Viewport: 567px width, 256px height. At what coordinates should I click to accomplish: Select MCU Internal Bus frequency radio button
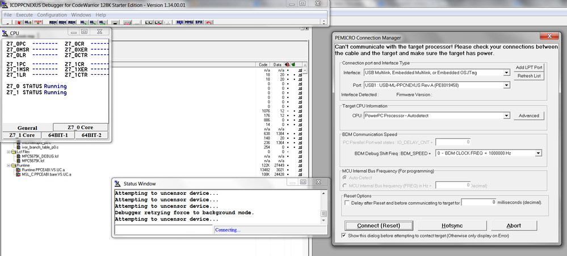click(x=345, y=186)
